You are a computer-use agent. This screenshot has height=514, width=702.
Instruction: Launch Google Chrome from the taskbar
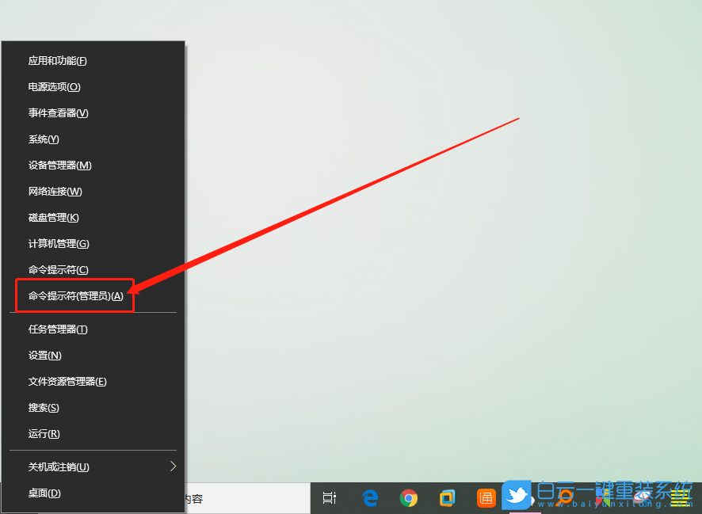click(408, 498)
